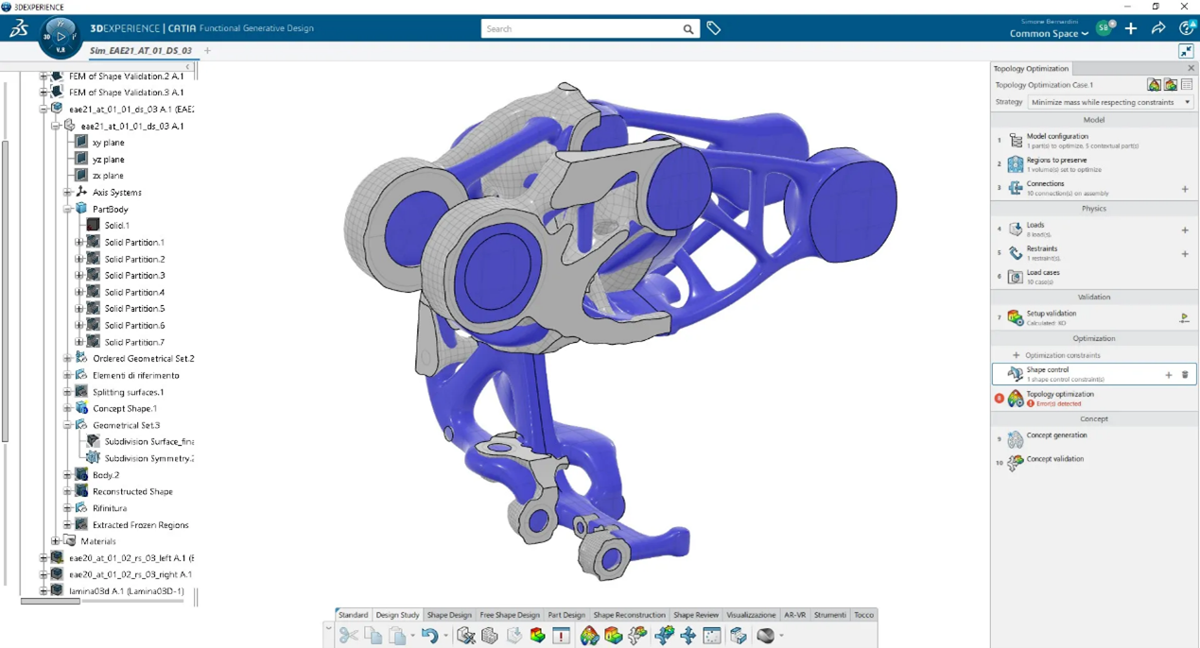Click the scissors Cut icon
Image resolution: width=1200 pixels, height=648 pixels.
(x=349, y=637)
